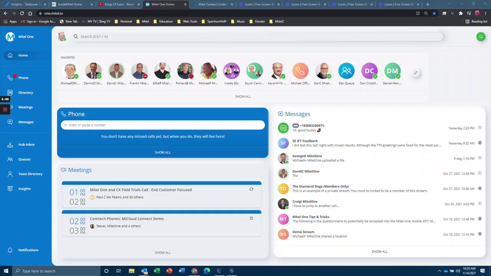The image size is (491, 276).
Task: Open Directory in the sidebar
Action: coord(25,92)
